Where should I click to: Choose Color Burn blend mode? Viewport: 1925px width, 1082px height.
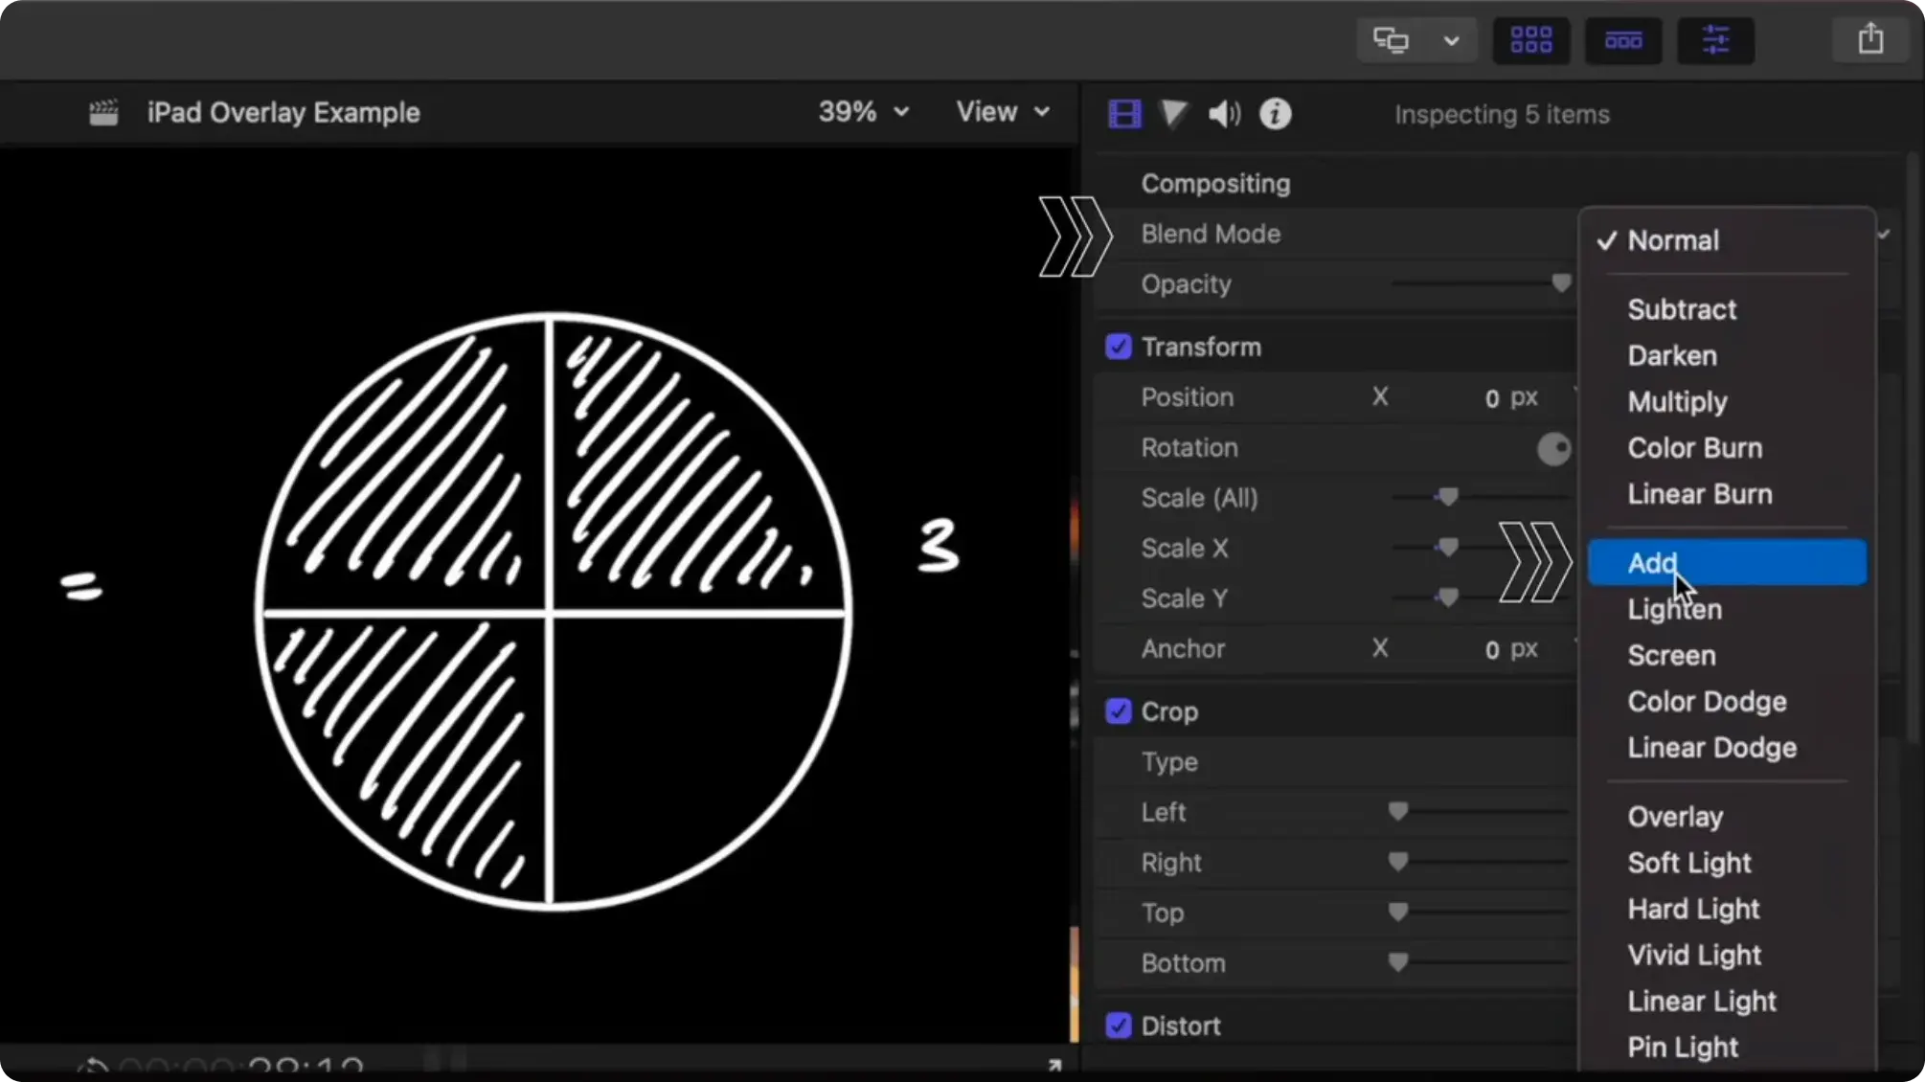(1727, 448)
